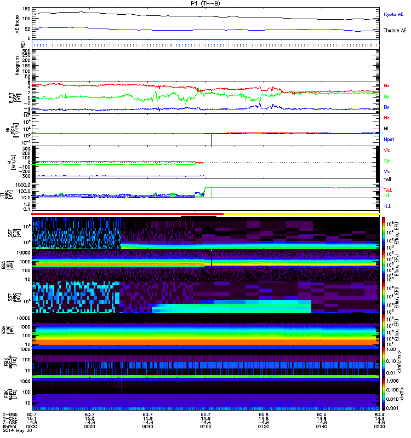Select the blue Npot legend label
411x438 pixels.
point(389,140)
